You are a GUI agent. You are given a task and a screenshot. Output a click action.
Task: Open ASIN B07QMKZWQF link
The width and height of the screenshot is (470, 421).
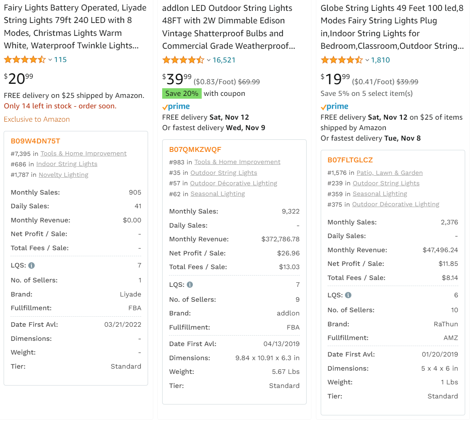(x=195, y=150)
